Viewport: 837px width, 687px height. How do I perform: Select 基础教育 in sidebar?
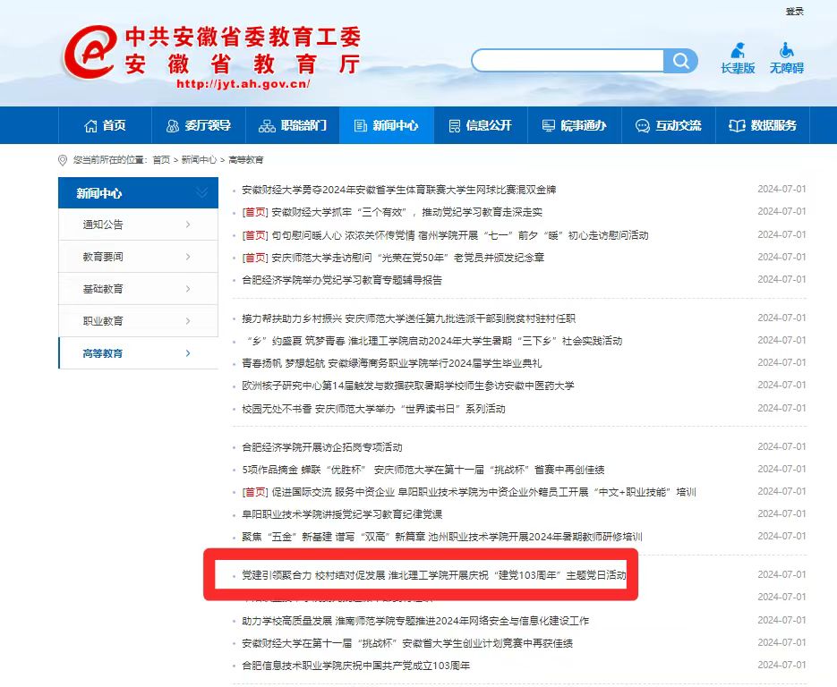138,289
